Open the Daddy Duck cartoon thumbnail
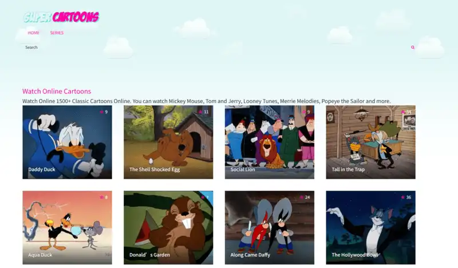The image size is (458, 268). click(67, 142)
